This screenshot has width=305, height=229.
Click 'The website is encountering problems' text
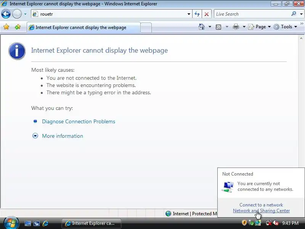click(91, 85)
